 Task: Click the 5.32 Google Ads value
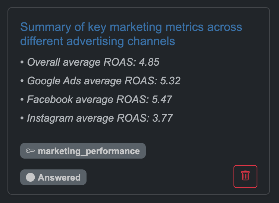click(170, 81)
